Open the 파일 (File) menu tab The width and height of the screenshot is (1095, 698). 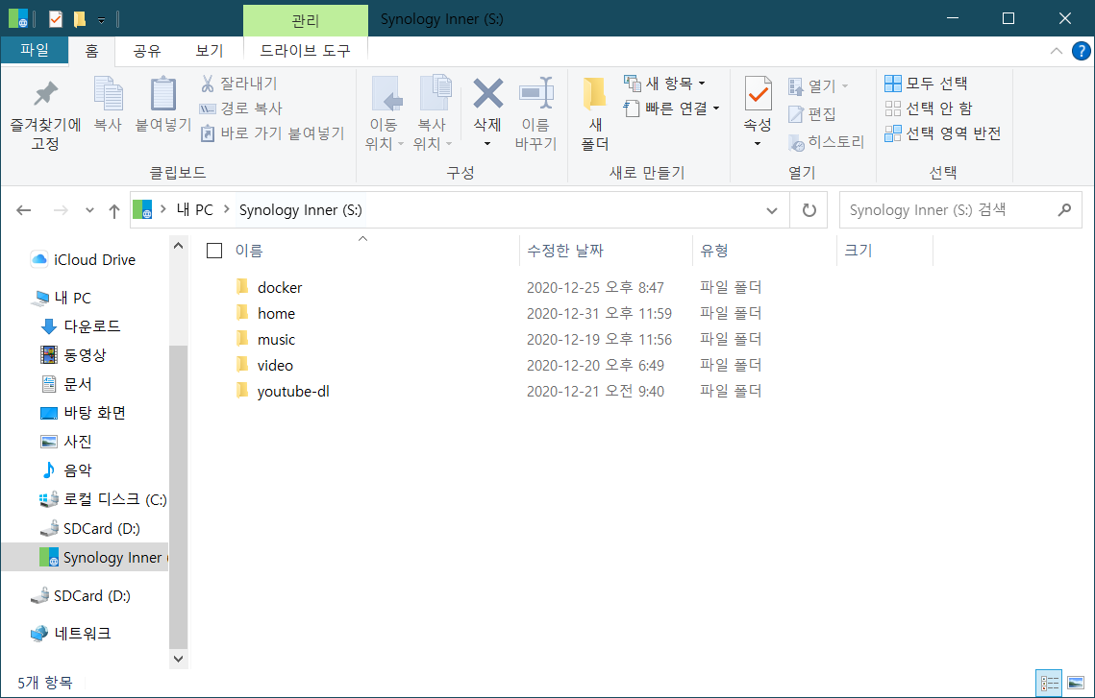click(35, 50)
